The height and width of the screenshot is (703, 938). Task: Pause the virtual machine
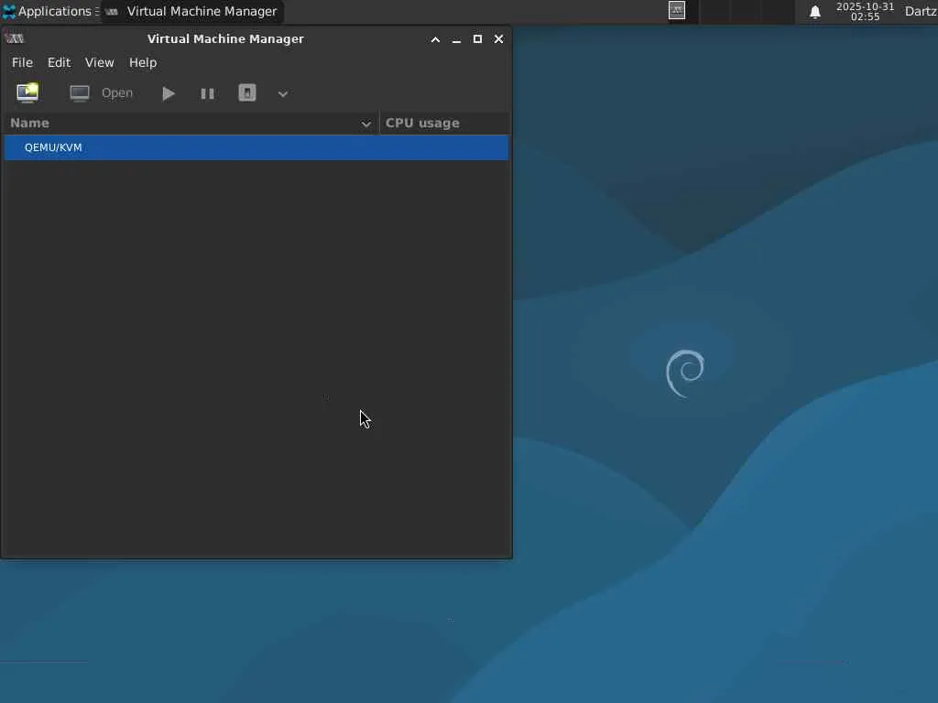pos(208,93)
